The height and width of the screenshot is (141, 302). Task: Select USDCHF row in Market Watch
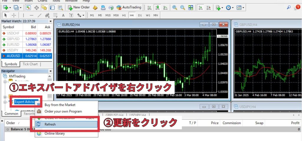coord(27,33)
